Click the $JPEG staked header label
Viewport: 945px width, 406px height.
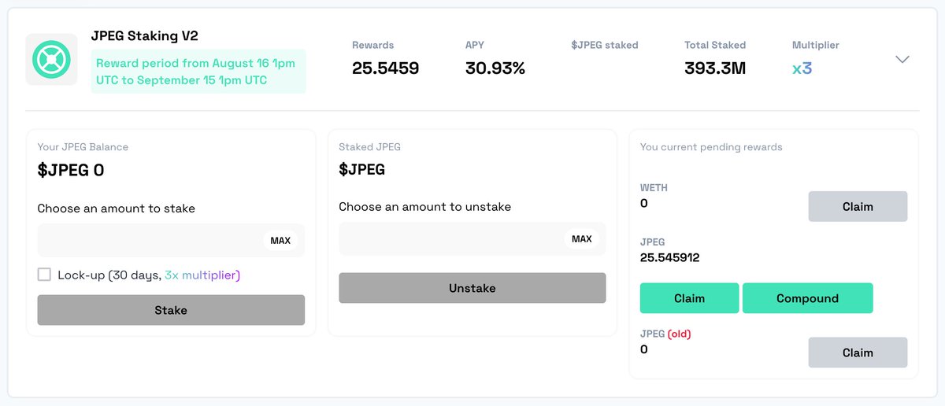click(x=605, y=45)
